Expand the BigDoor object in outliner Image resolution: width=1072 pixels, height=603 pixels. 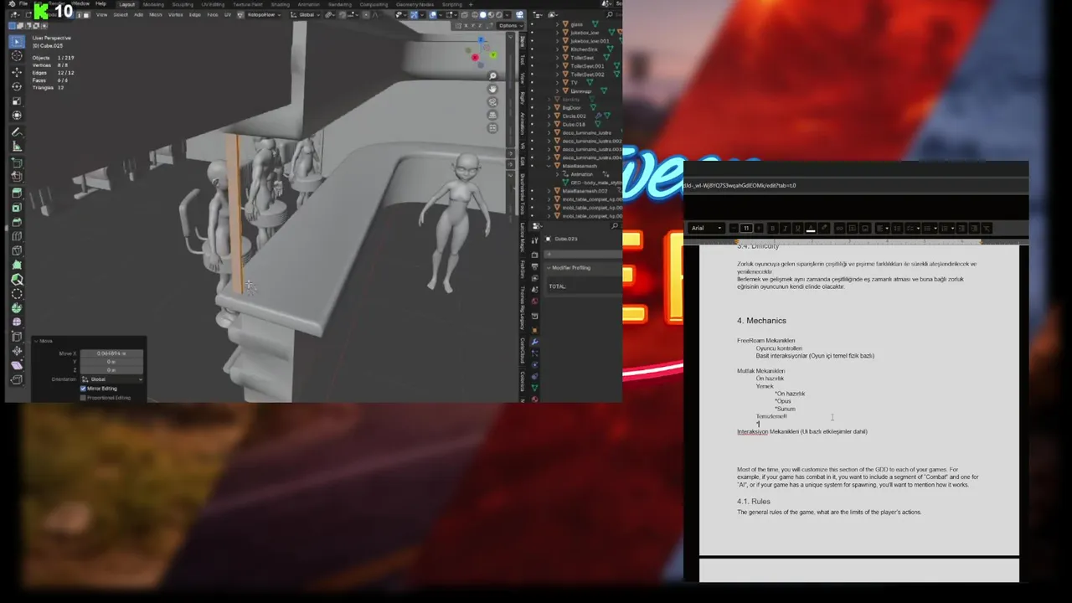pyautogui.click(x=549, y=107)
